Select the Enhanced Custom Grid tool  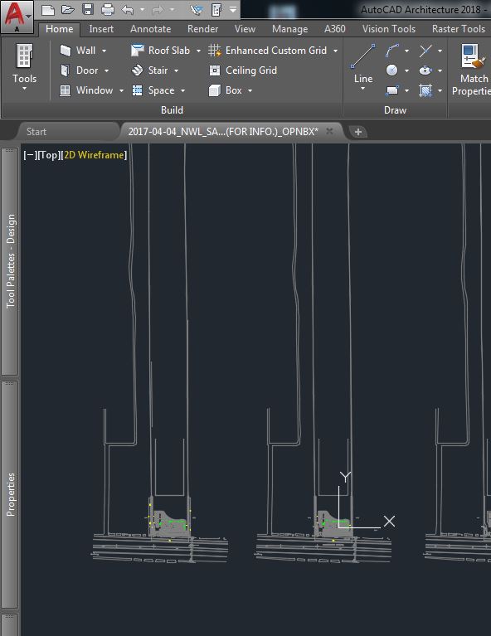tap(267, 51)
